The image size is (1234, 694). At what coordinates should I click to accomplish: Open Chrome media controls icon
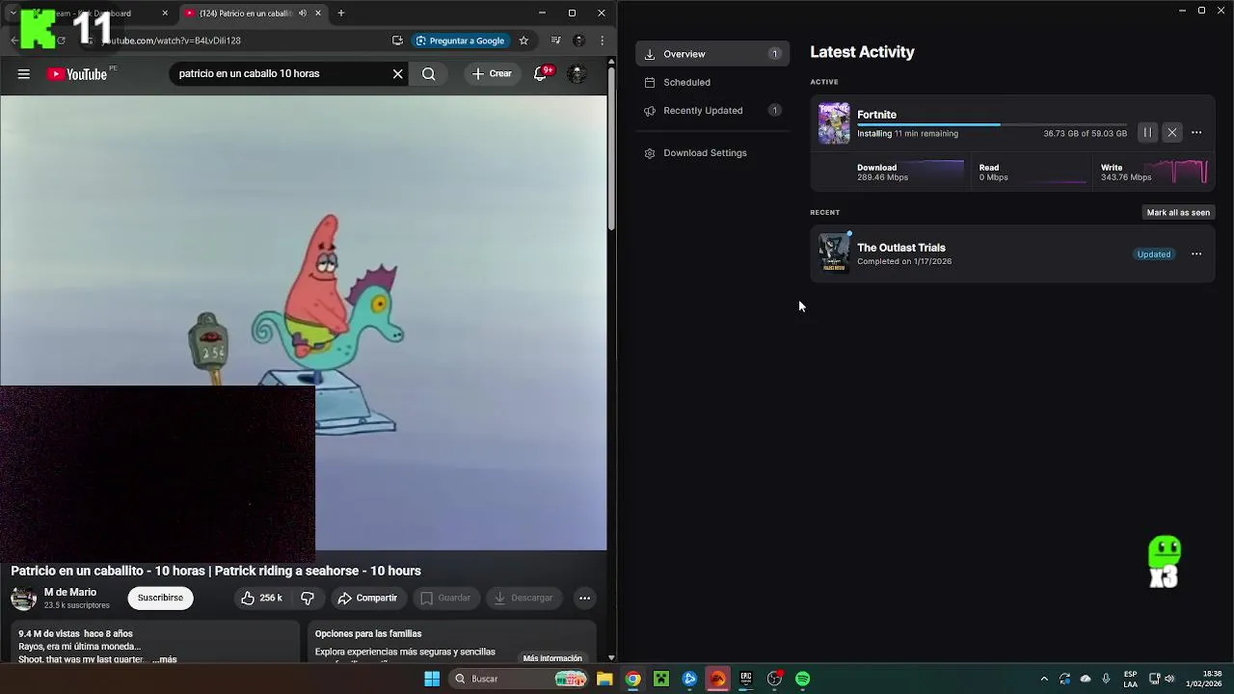click(x=555, y=40)
